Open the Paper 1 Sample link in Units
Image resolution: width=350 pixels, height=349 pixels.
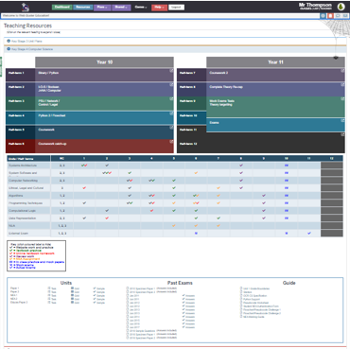[99, 288]
